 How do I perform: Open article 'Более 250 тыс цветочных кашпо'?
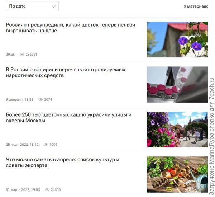pyautogui.click(x=69, y=117)
